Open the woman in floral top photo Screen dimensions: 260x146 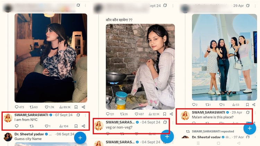[x=51, y=58]
